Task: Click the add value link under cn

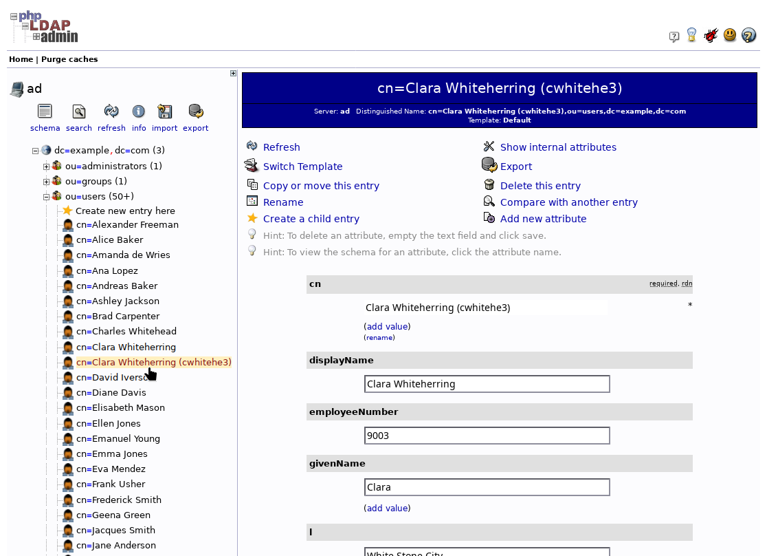Action: coord(386,325)
